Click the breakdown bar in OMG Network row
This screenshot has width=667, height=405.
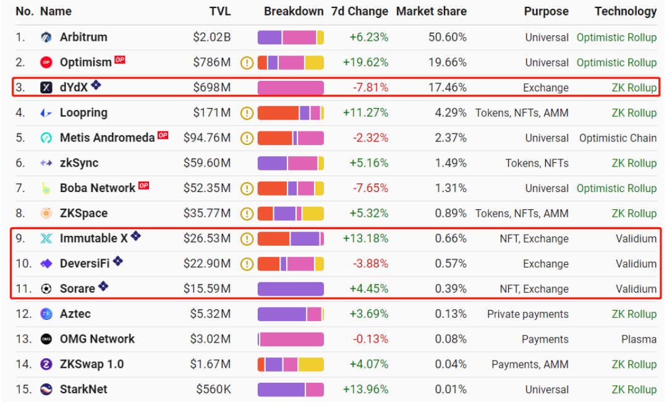point(291,339)
